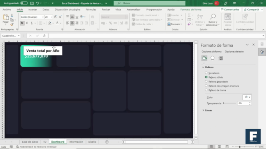Image resolution: width=266 pixels, height=149 pixels.
Task: Close the Formato de forma pane
Action: coord(254,45)
